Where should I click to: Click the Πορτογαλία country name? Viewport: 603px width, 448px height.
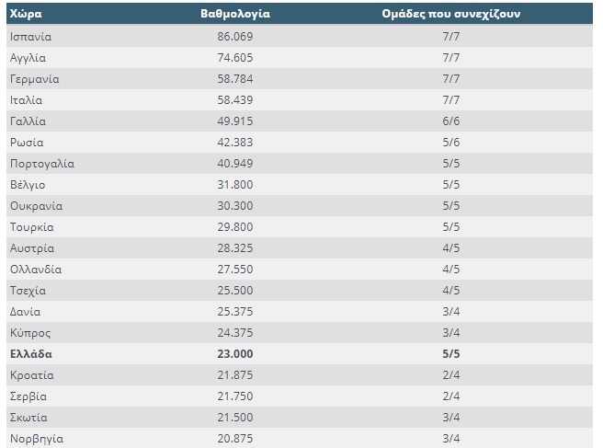[42, 164]
